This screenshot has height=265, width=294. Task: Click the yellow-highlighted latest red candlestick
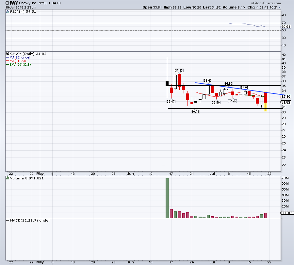(266, 102)
